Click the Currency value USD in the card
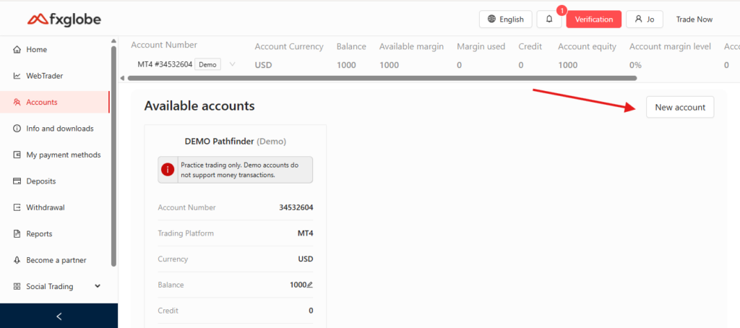 pos(306,259)
